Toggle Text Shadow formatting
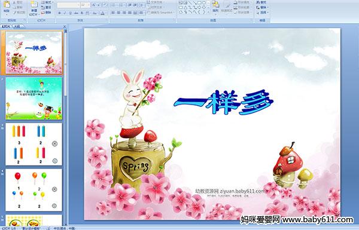Screen dimensions: 359x230 point(82,13)
